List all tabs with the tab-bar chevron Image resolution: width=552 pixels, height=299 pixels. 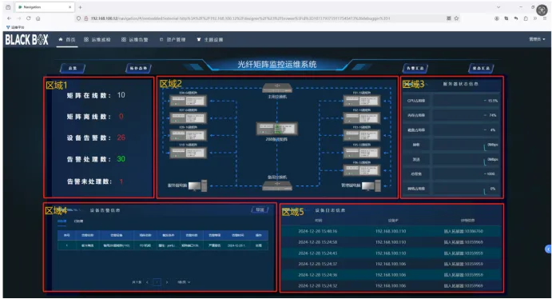click(x=498, y=7)
